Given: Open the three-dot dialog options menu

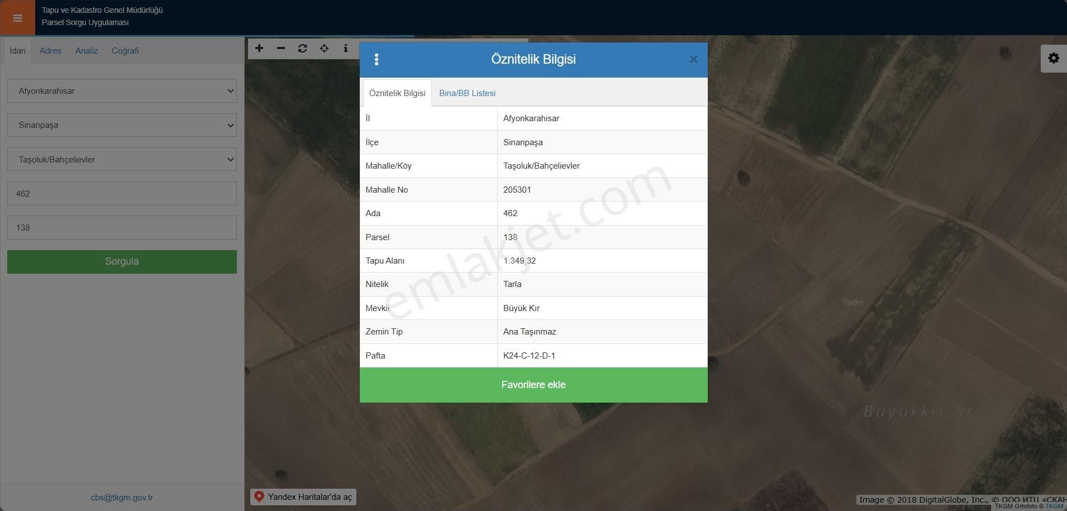Looking at the screenshot, I should pos(377,60).
